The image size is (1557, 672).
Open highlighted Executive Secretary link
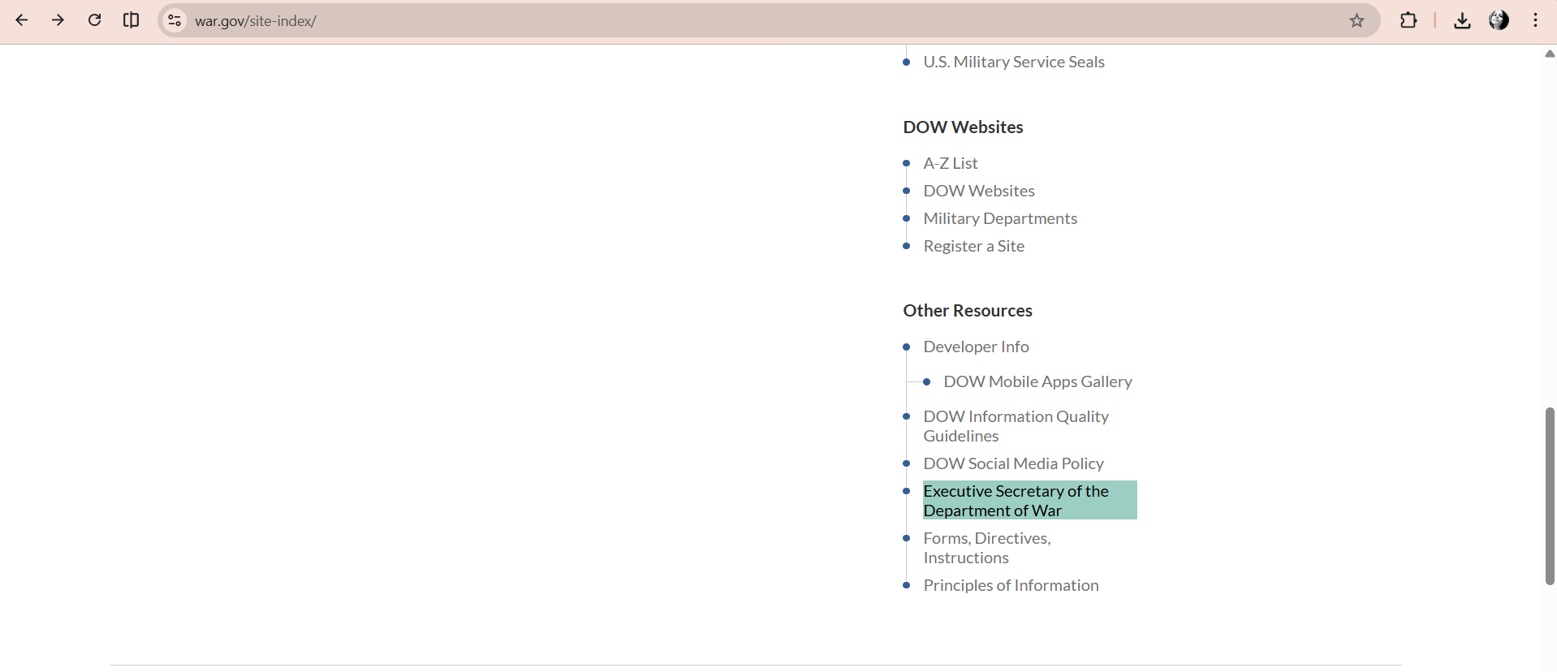click(1016, 500)
